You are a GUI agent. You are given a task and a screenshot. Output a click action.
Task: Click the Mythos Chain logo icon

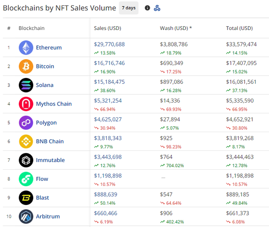(x=26, y=104)
